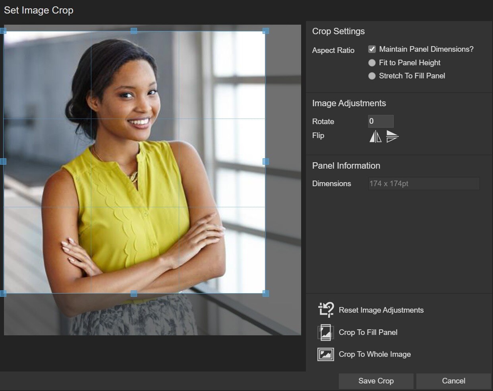The height and width of the screenshot is (391, 493).
Task: Click the Rotate value input field
Action: [381, 121]
